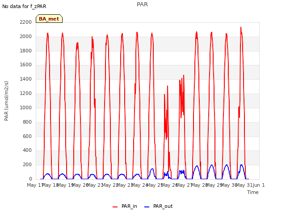
Task: Click the PAR_out peak on May 29
Action: pos(212,165)
